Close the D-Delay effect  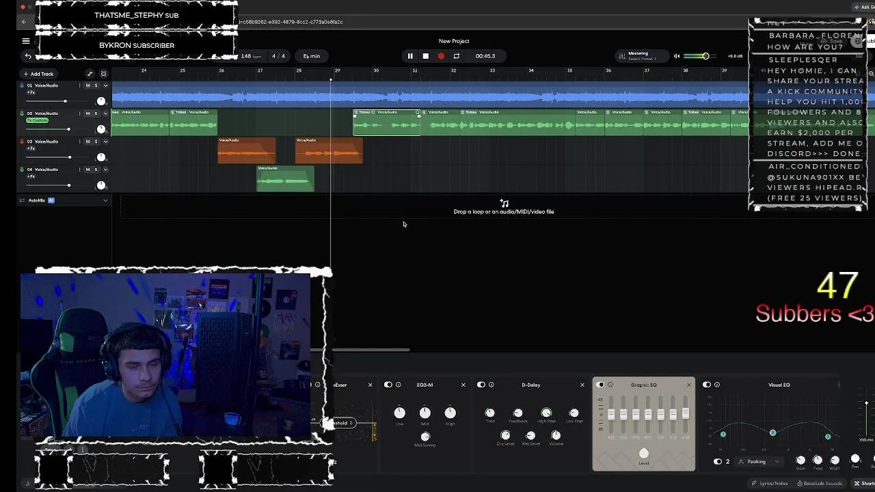click(582, 385)
